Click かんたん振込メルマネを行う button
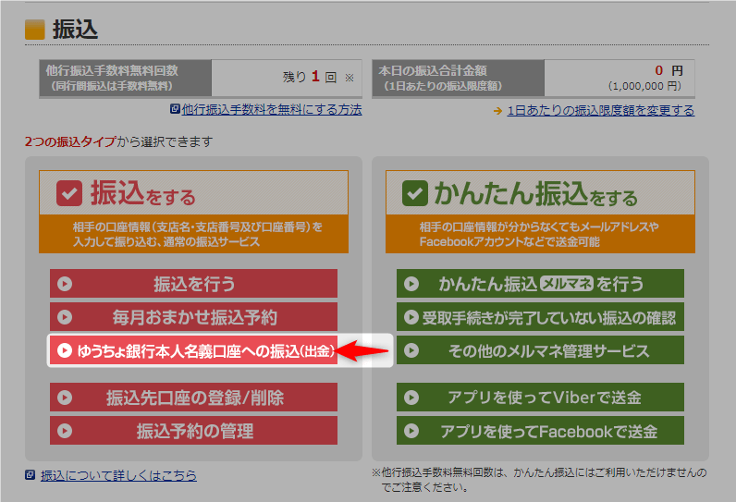The width and height of the screenshot is (736, 502). [x=540, y=284]
